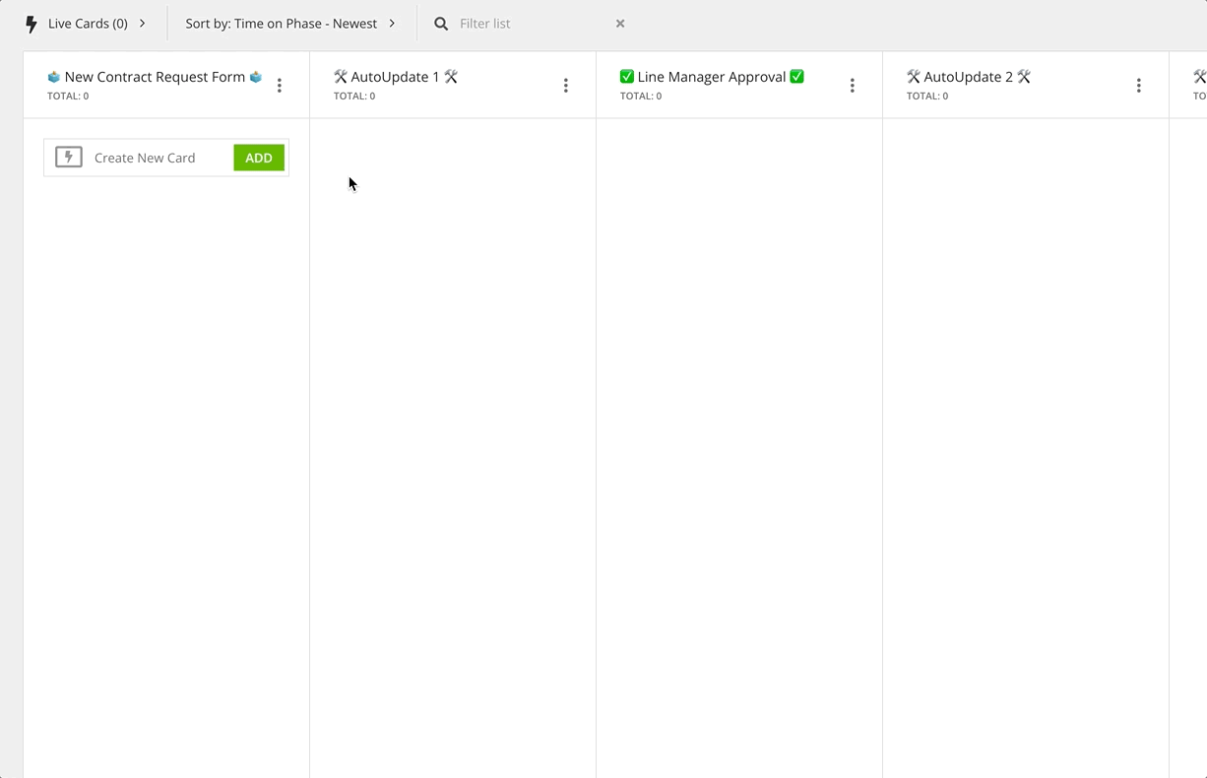Click the green ADD button

tap(259, 158)
